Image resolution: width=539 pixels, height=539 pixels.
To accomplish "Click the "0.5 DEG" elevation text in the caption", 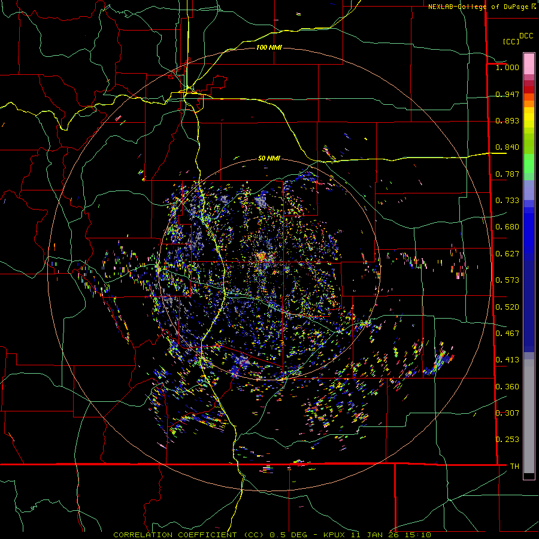I will pyautogui.click(x=289, y=535).
